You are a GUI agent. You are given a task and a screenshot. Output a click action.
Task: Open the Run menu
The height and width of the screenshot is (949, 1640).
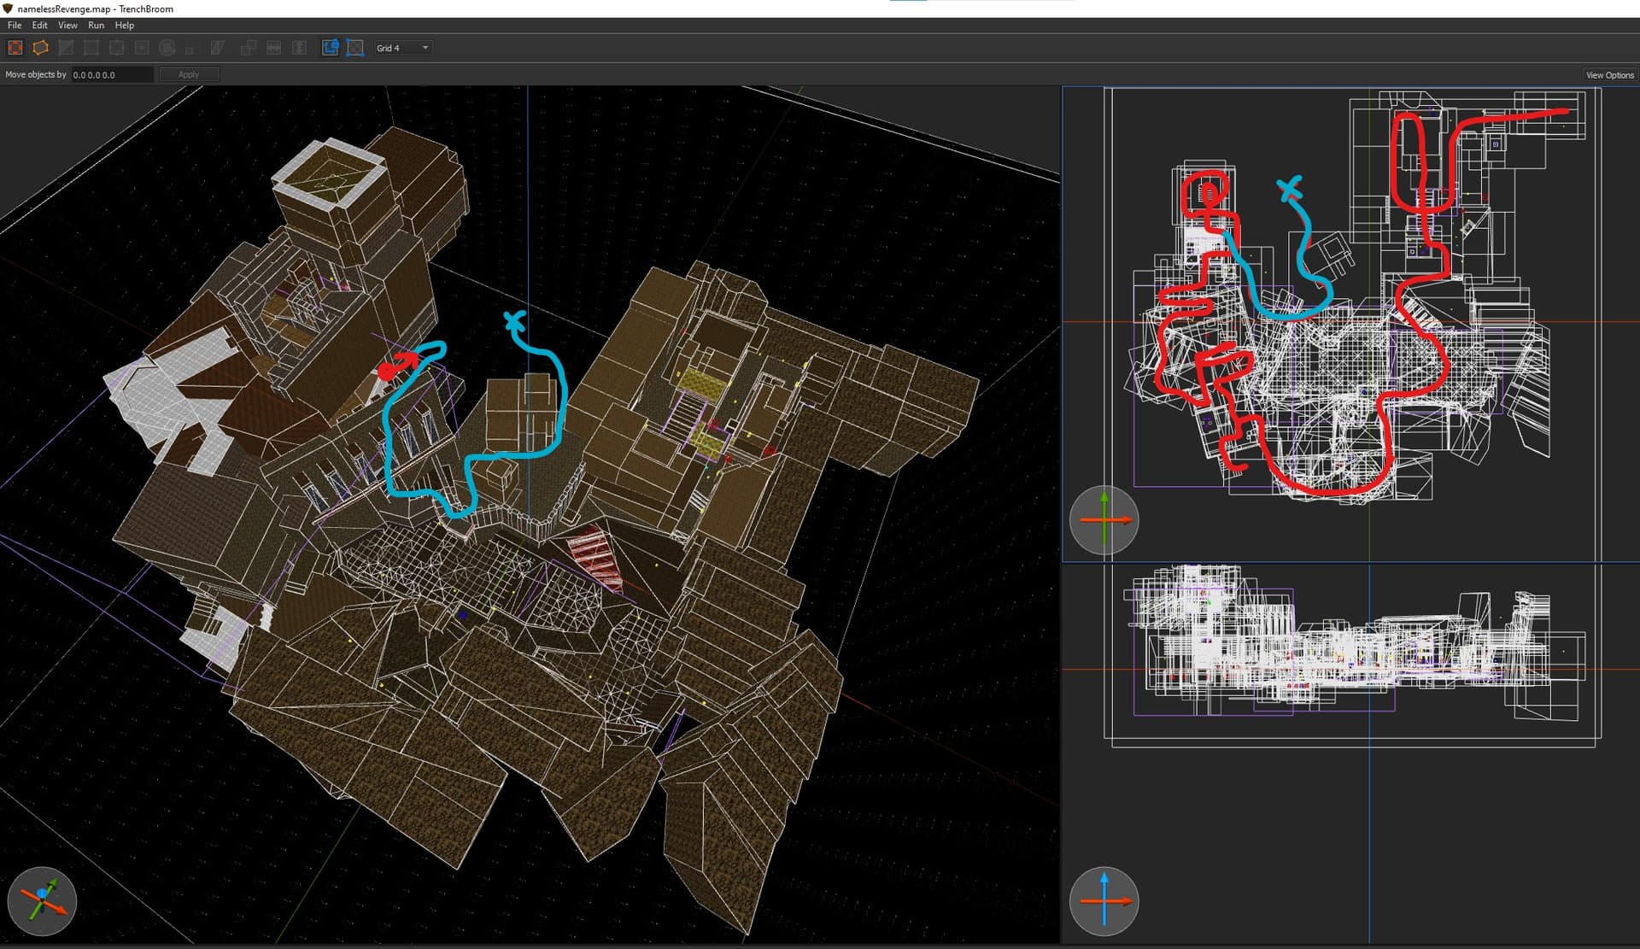click(x=96, y=26)
